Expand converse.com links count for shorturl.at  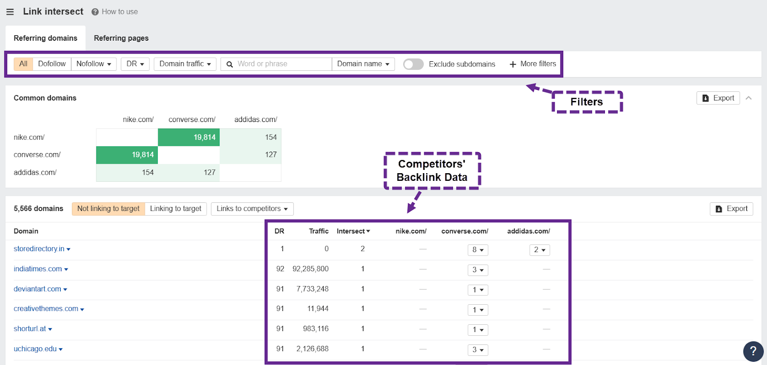[x=478, y=330]
